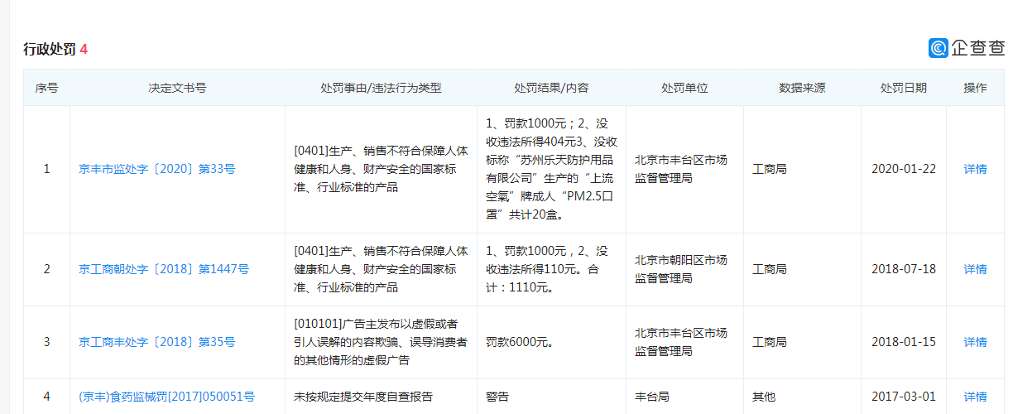Open document 京丰市监处字〔2020〕第33号
This screenshot has height=414, width=1013.
tap(157, 169)
